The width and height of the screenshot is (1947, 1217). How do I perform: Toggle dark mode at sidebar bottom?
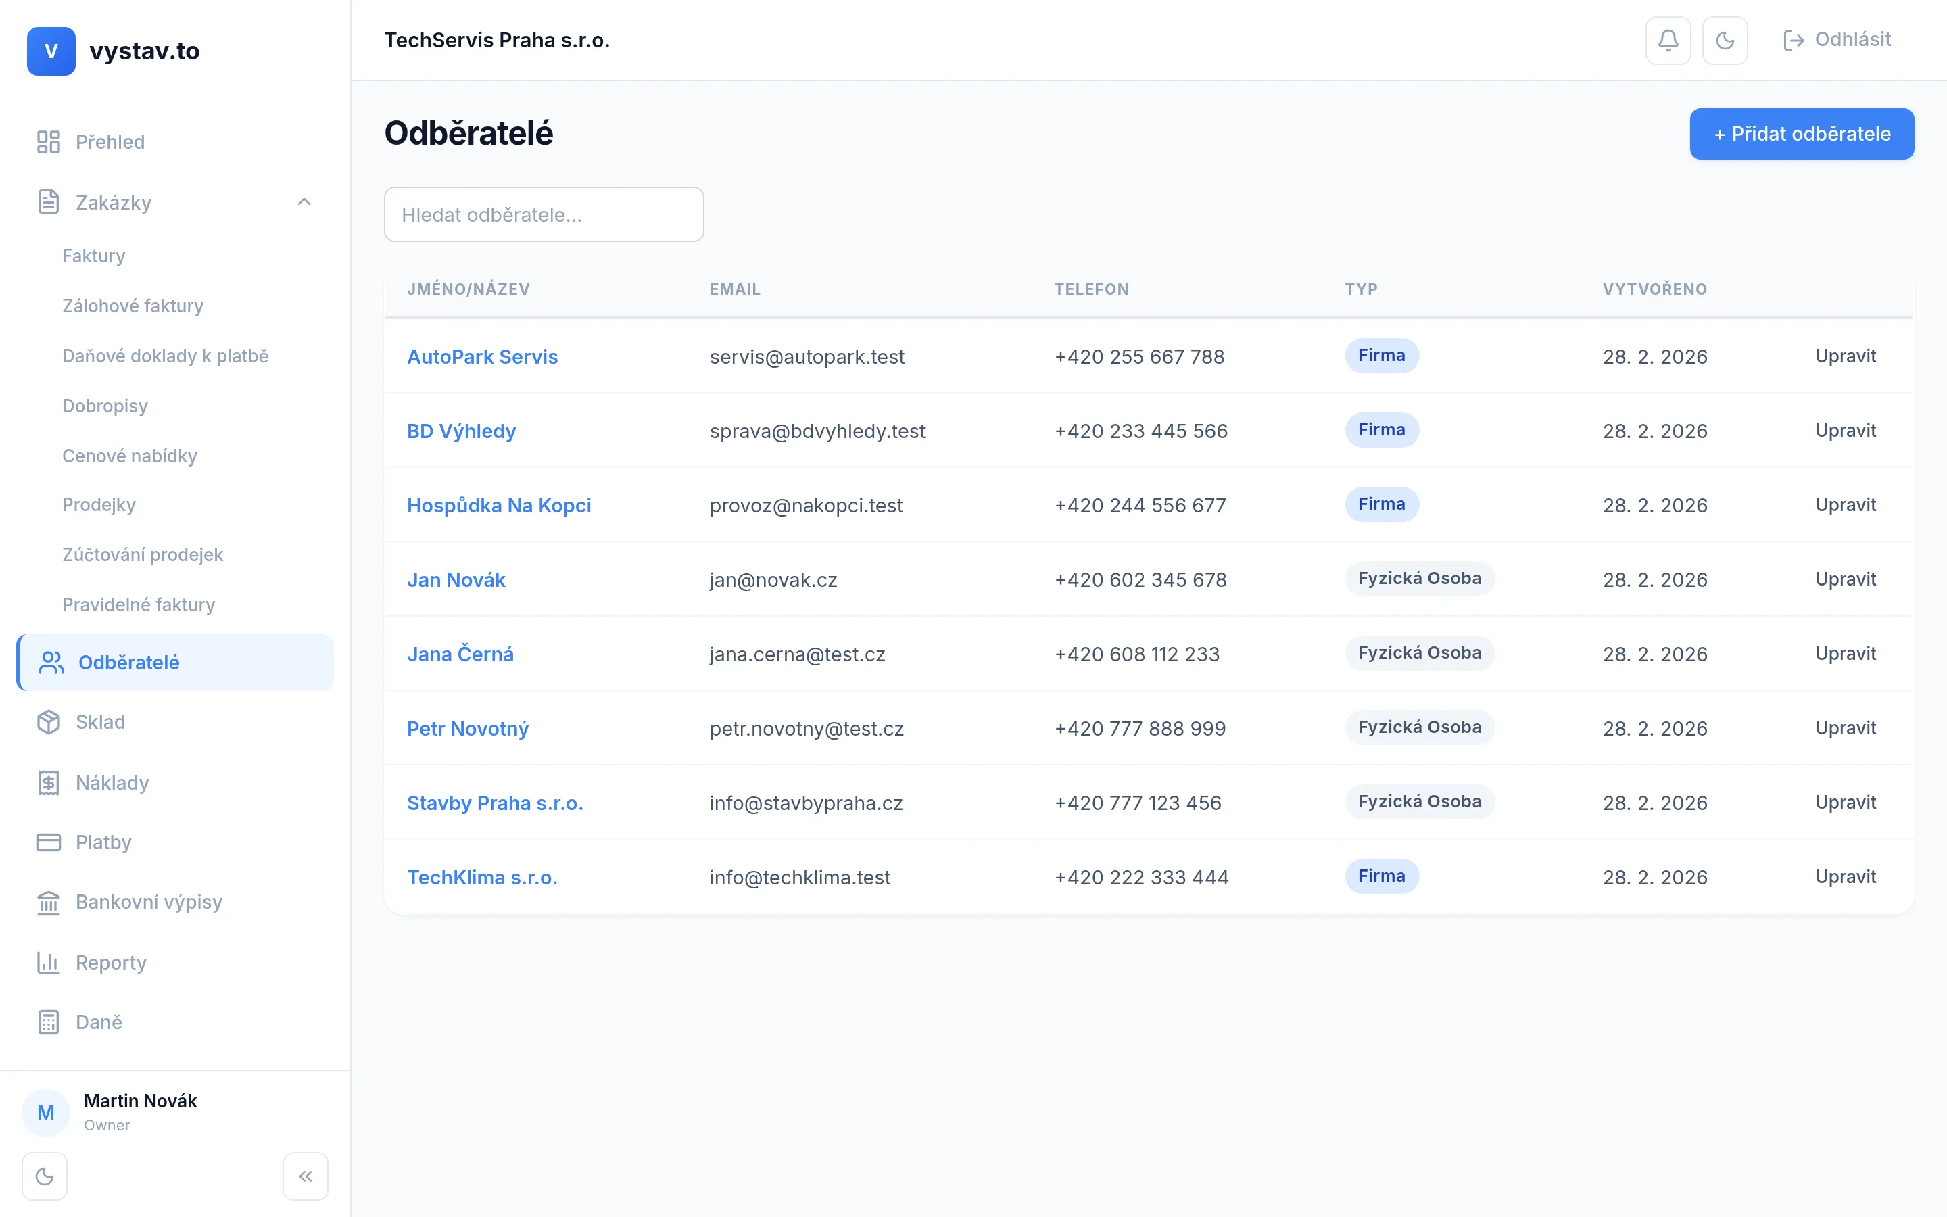(45, 1176)
